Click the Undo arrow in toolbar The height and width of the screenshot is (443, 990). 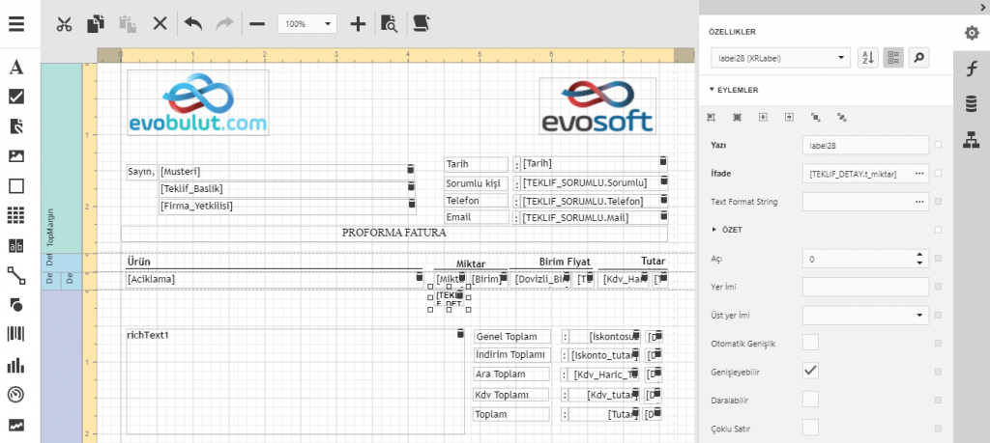192,23
